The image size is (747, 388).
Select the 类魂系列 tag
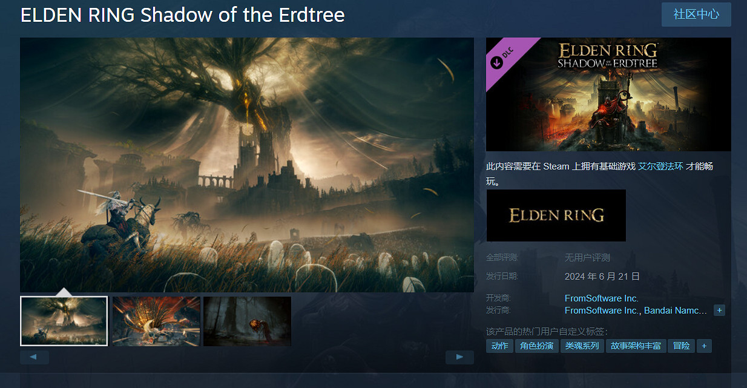point(582,346)
